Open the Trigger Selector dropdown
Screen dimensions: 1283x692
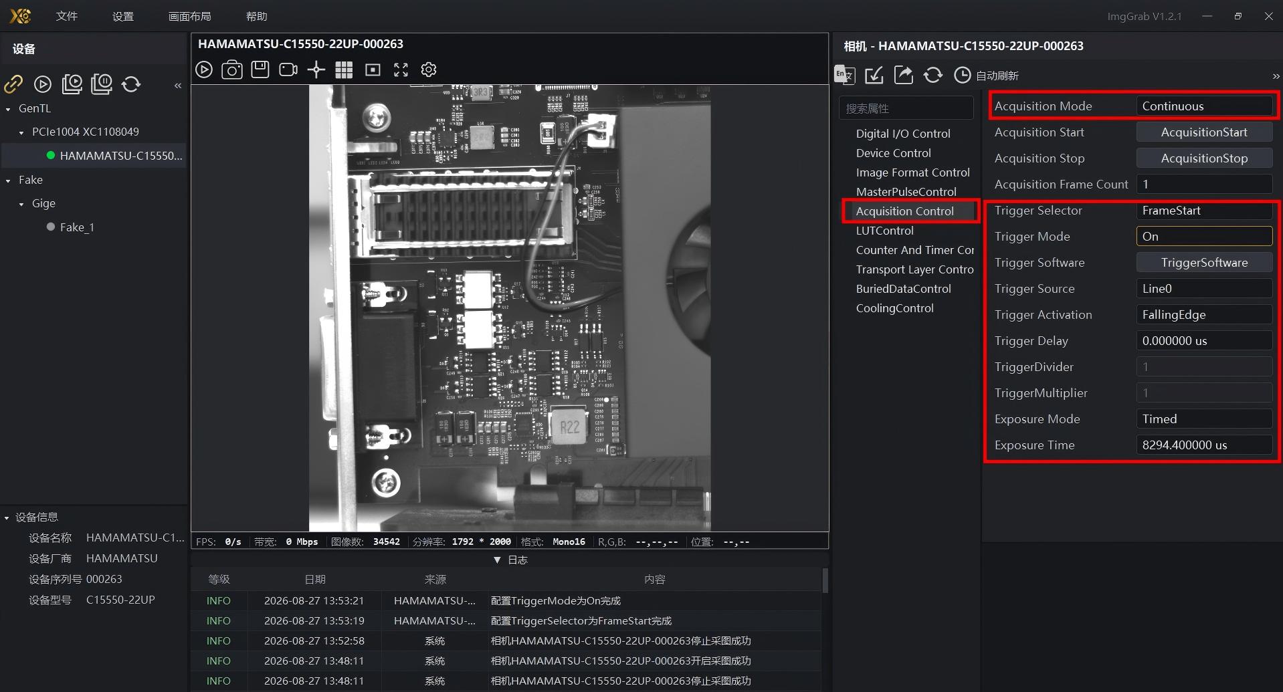click(x=1204, y=211)
